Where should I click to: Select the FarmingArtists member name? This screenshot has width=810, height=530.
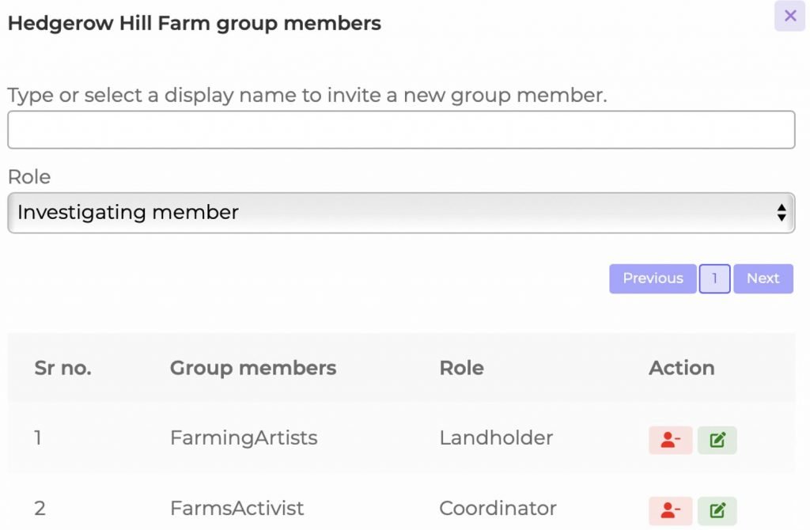pyautogui.click(x=244, y=438)
